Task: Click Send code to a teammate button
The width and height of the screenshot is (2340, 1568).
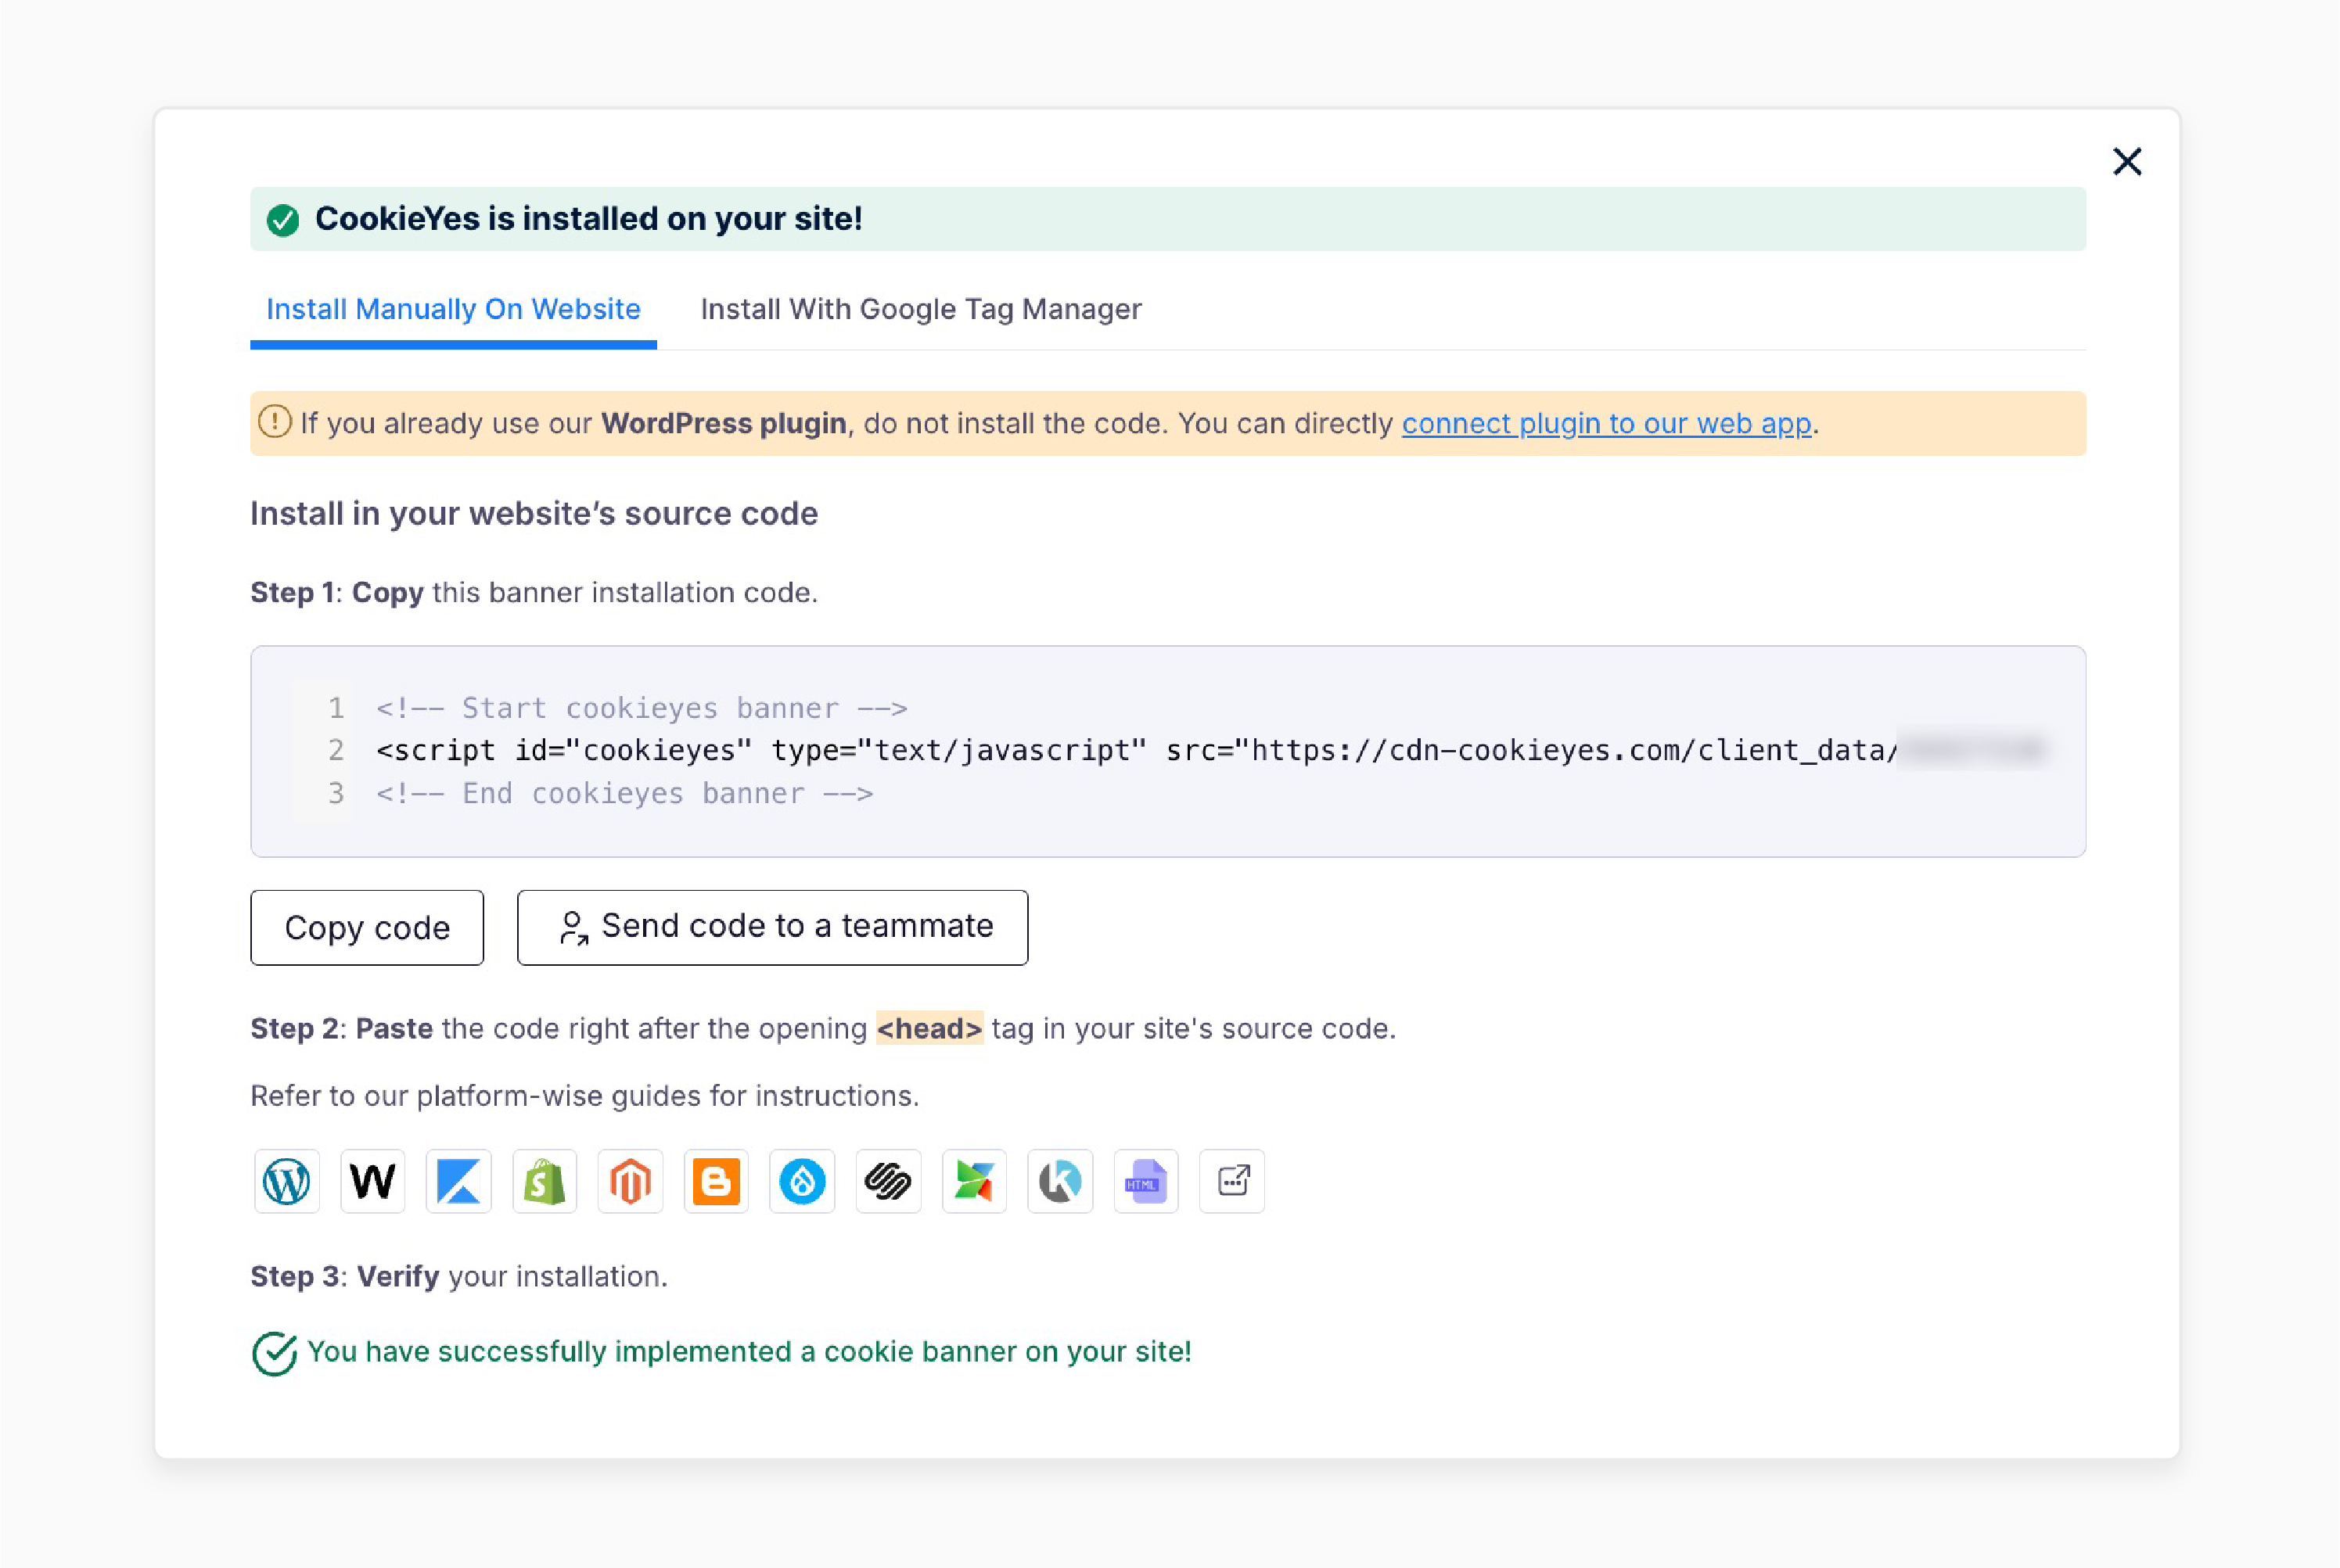Action: pos(772,928)
